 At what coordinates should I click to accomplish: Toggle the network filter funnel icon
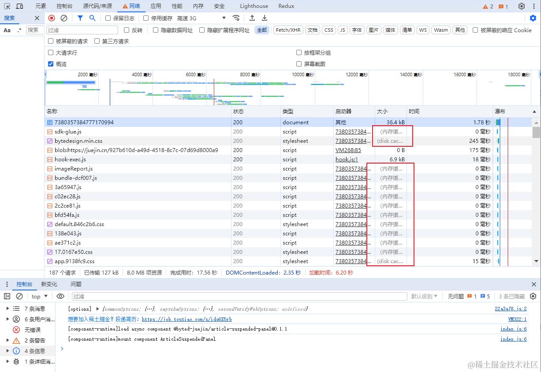click(80, 18)
